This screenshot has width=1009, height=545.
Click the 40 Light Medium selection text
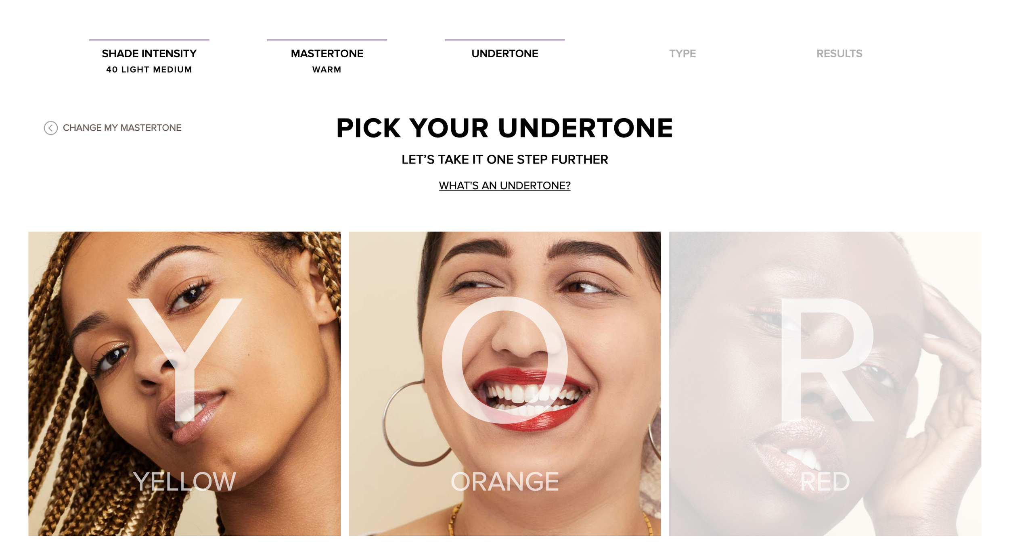(149, 69)
